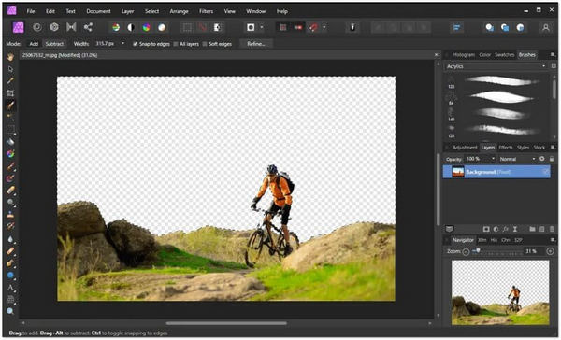Toggle layer lock icon
Screen dimensions: 561x340
pos(552,159)
